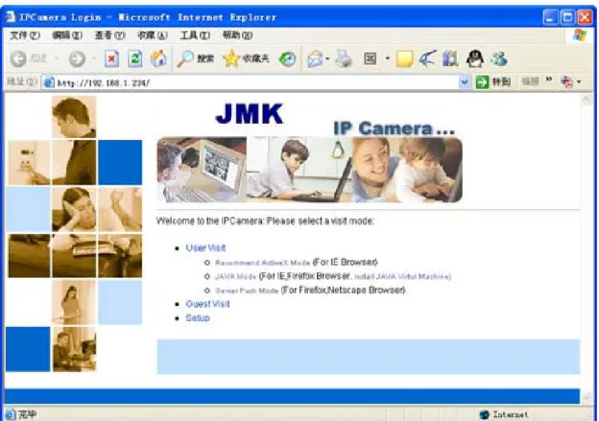Viewport: 599px width, 421px height.
Task: Click the User Visit link
Action: pos(205,248)
